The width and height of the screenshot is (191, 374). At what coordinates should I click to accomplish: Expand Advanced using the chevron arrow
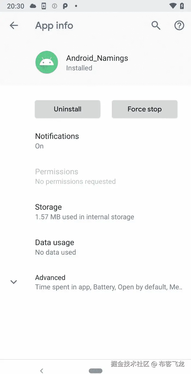[14, 282]
